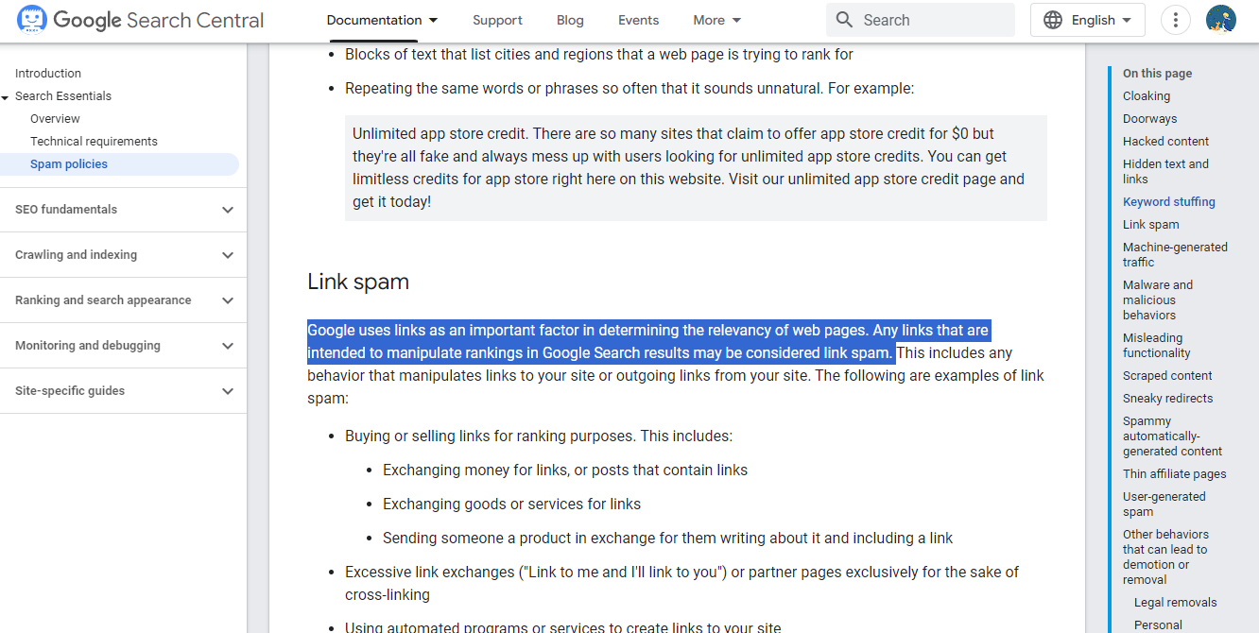Image resolution: width=1259 pixels, height=633 pixels.
Task: Open Technical requirements in the sidebar
Action: coord(94,142)
